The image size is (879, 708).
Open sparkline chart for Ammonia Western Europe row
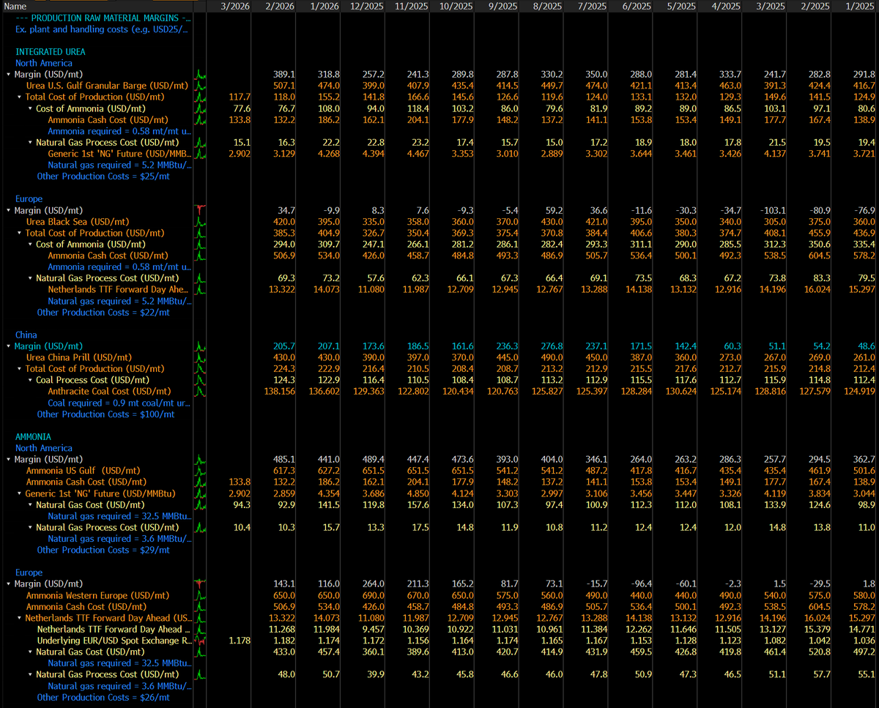(200, 595)
